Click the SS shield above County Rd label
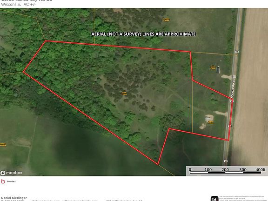Screen dimensions: 268x201 (234, 76)
